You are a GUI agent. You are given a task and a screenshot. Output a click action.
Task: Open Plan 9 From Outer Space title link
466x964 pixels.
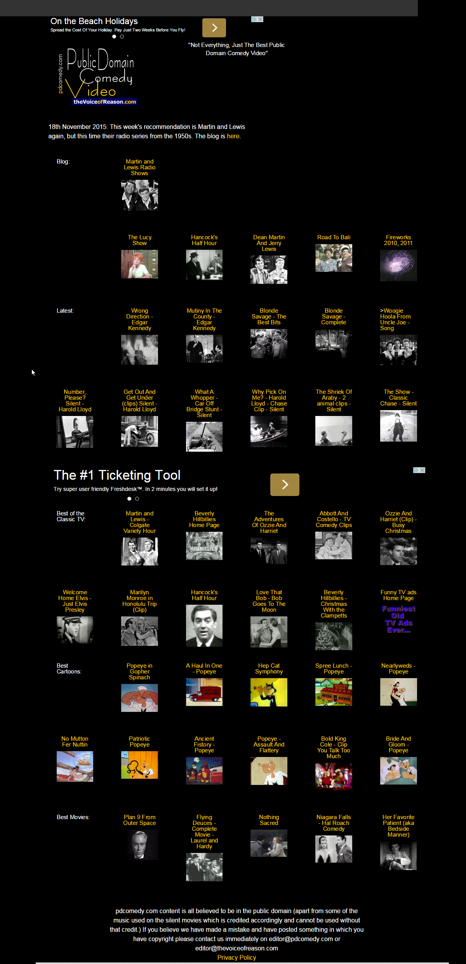coord(139,820)
